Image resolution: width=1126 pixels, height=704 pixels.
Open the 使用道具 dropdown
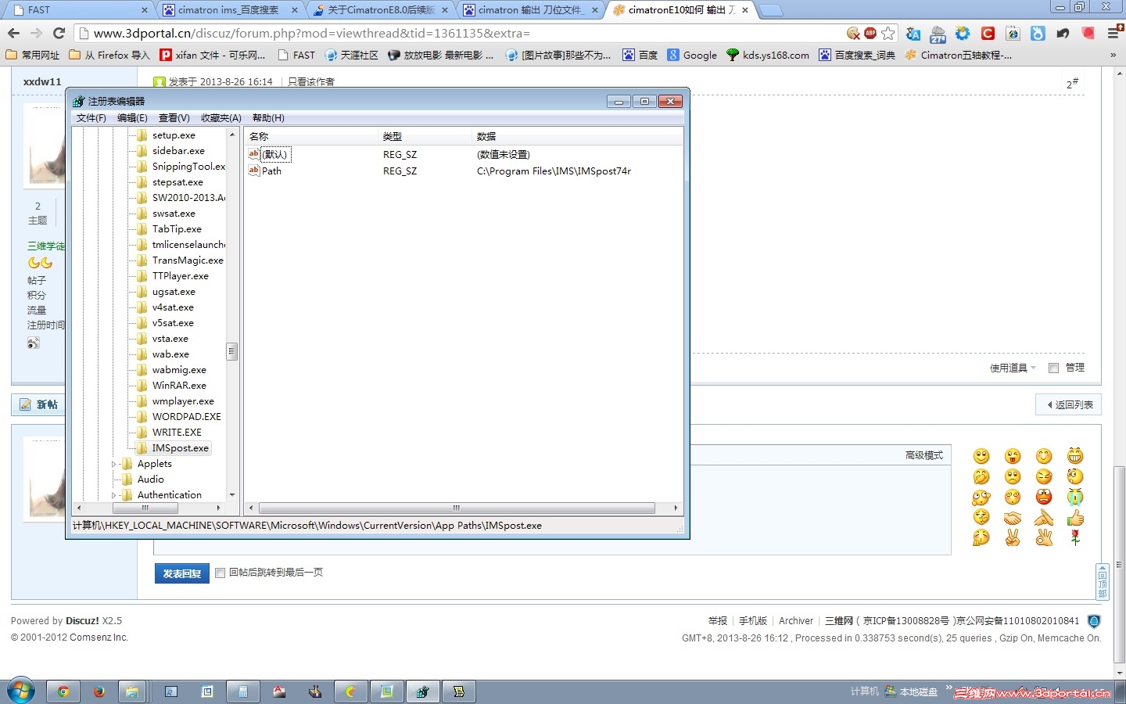1013,368
